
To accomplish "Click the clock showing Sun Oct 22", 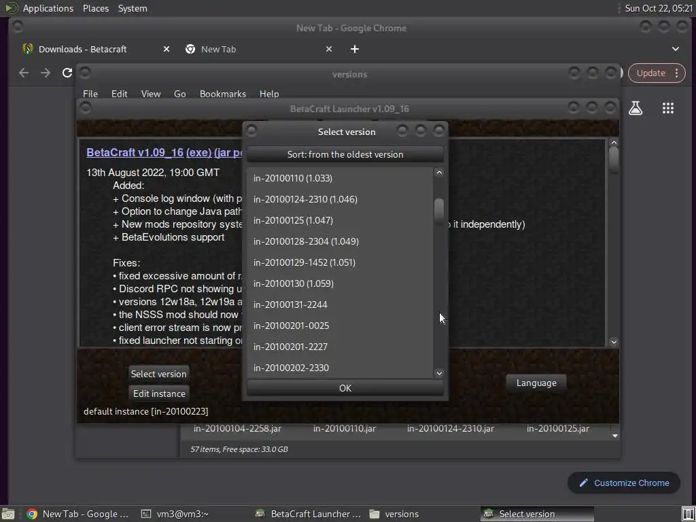I will (x=659, y=8).
